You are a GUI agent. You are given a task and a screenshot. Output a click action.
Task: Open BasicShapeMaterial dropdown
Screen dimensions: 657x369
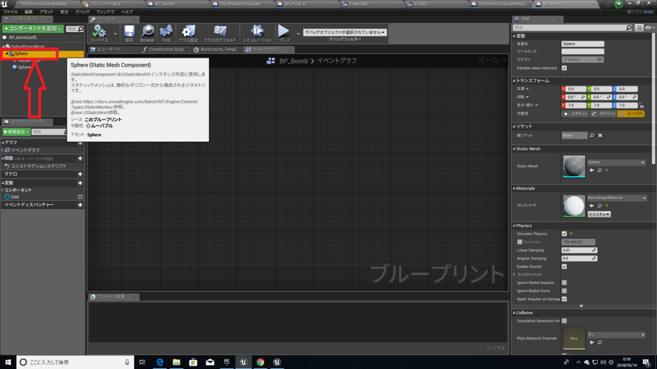[x=617, y=198]
